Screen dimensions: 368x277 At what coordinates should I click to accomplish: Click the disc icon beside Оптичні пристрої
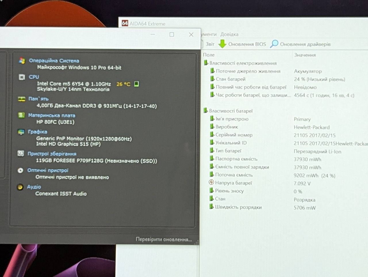[20, 170]
